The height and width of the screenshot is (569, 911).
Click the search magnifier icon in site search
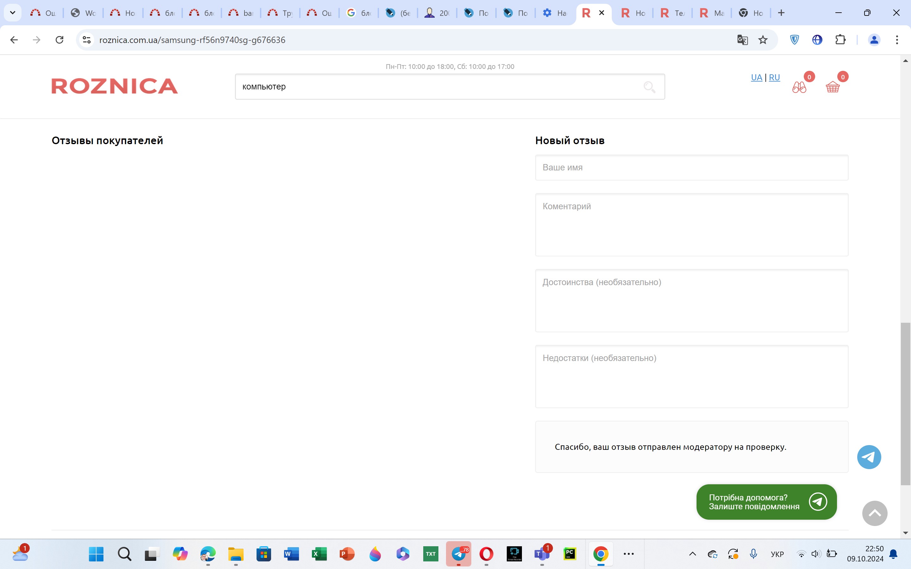click(x=649, y=87)
